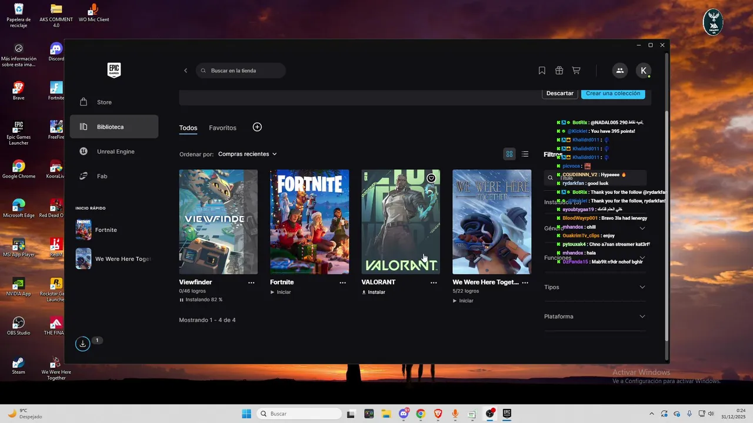Viewport: 753px width, 423px height.
Task: Switch to the Todos tab
Action: pos(188,127)
